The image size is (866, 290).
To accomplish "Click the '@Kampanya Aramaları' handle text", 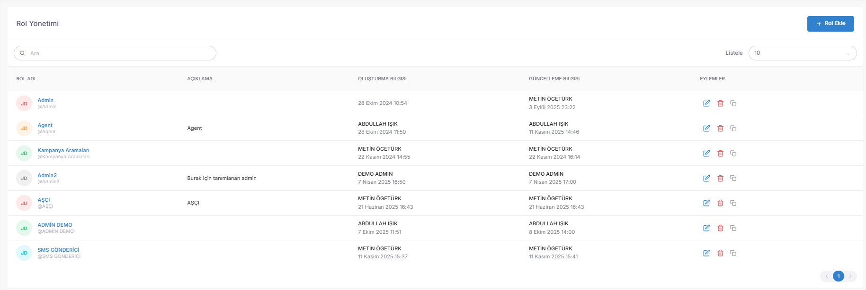I will [x=63, y=157].
